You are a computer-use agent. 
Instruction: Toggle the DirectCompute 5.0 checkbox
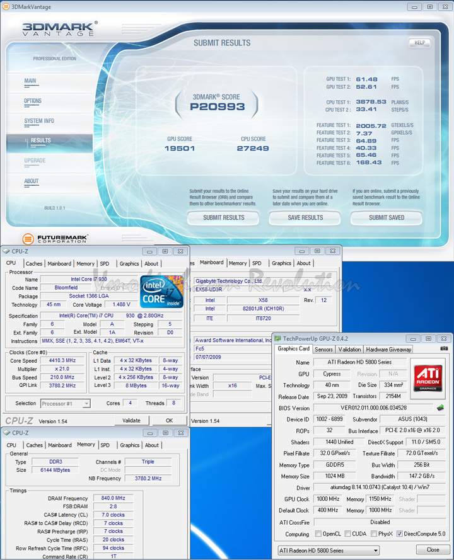pos(400,534)
